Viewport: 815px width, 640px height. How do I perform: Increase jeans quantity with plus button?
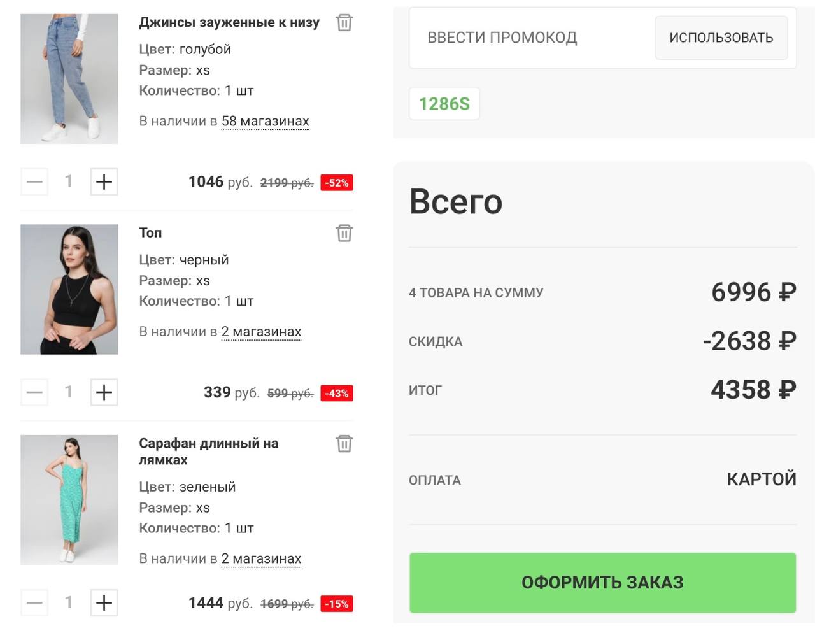(x=104, y=181)
